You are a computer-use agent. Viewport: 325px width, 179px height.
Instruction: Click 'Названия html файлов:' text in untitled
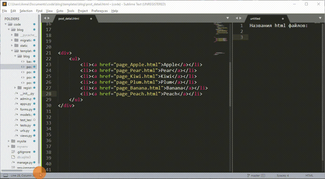(x=279, y=26)
